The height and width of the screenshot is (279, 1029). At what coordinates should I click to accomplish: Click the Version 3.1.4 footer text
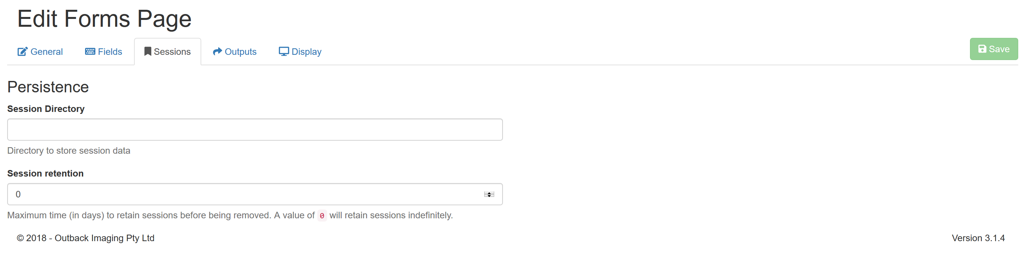coord(978,238)
